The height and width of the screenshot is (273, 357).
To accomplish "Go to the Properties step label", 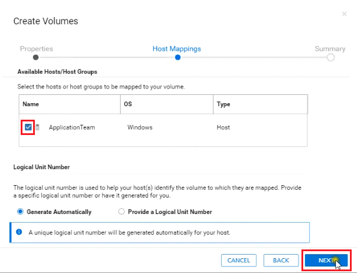I will click(36, 49).
